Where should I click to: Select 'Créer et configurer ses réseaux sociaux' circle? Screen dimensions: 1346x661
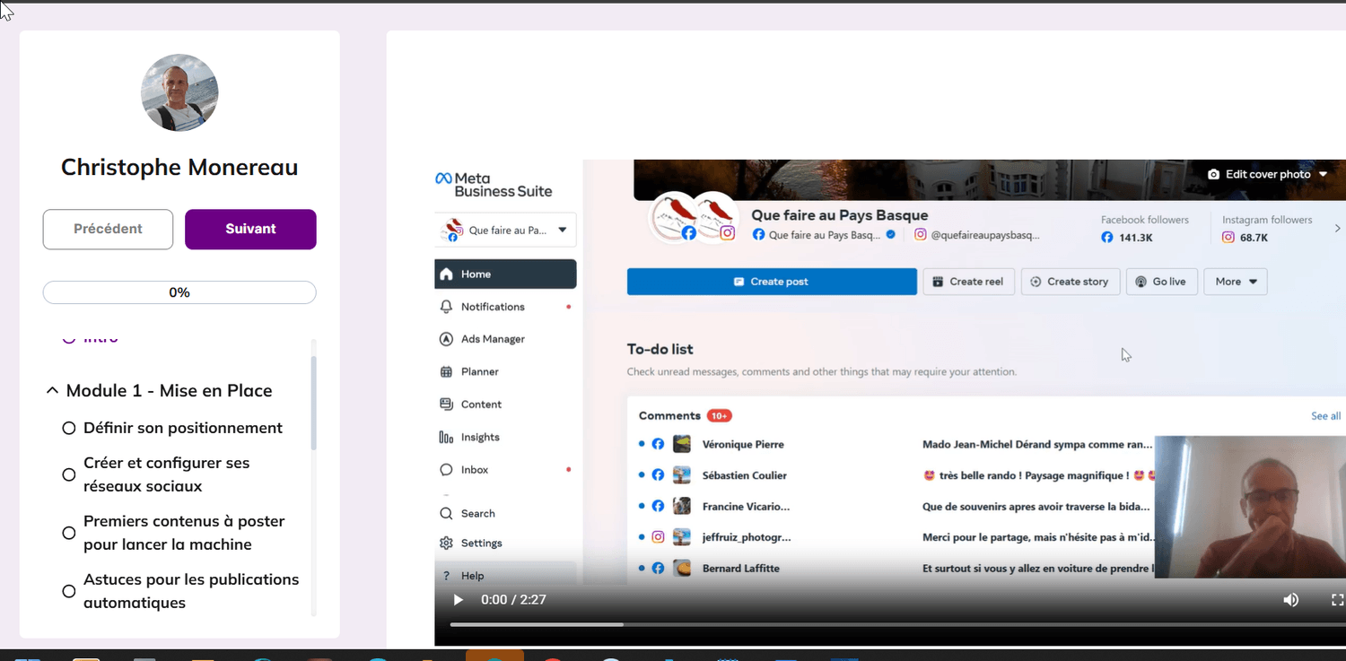[69, 474]
